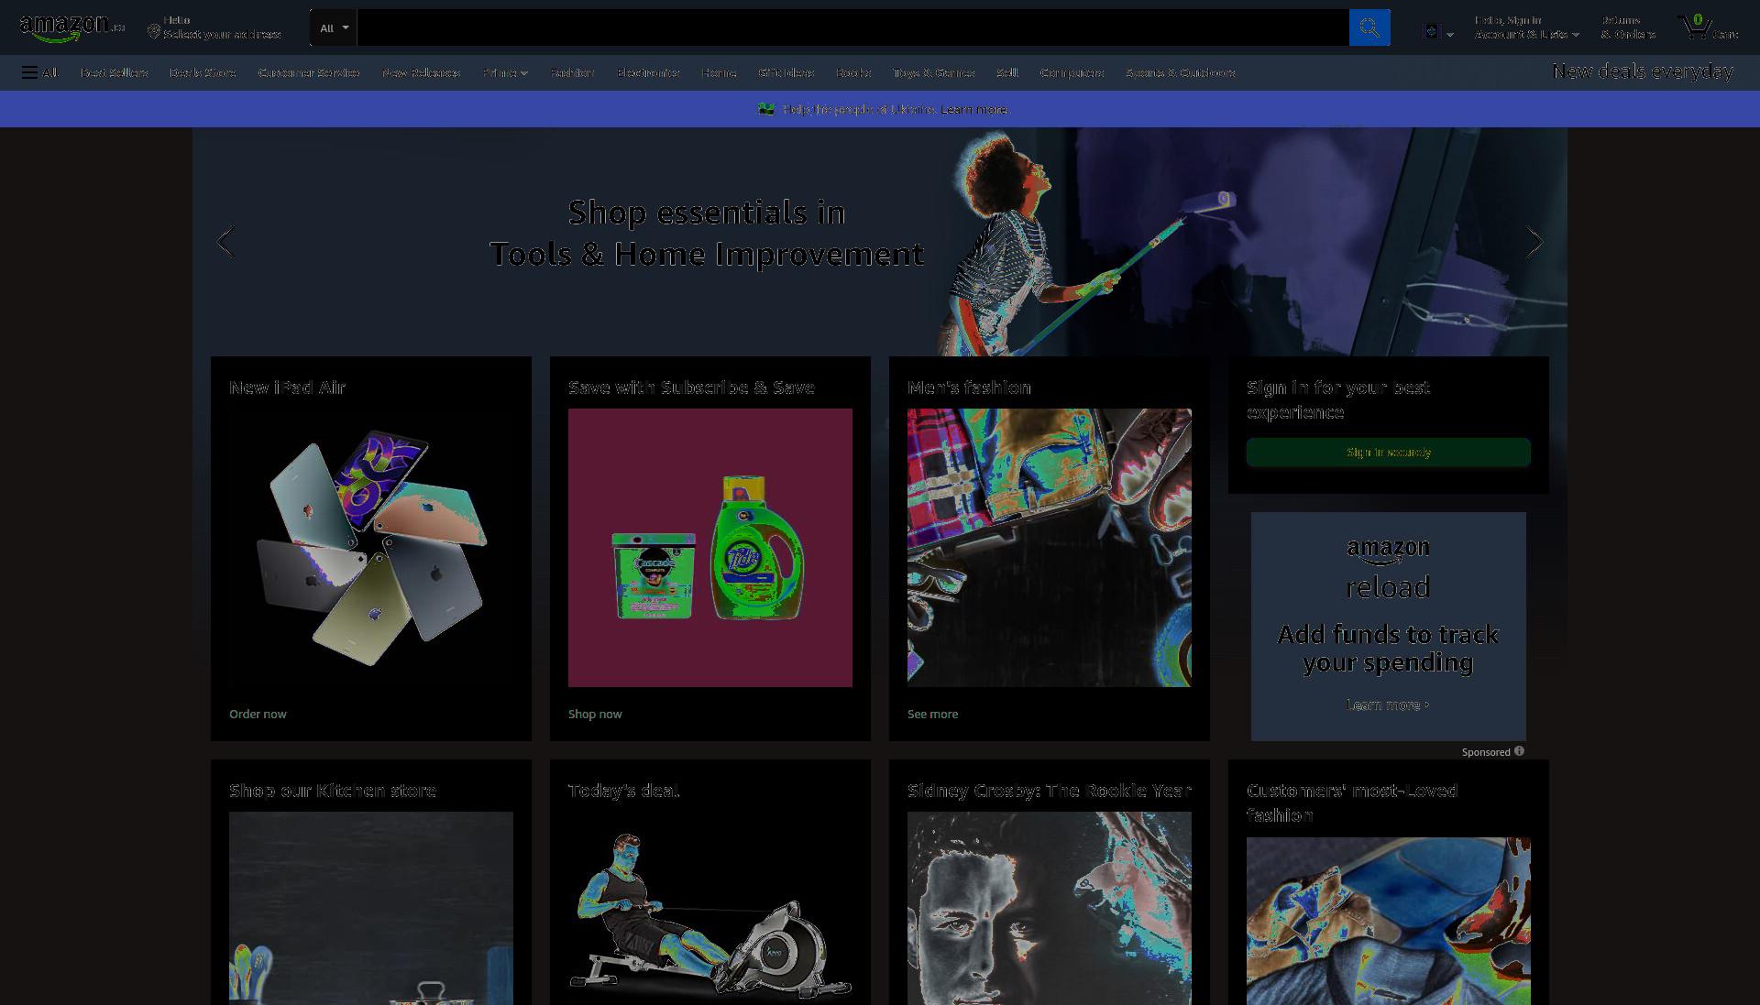Open the Today's deal rowing machine image
The height and width of the screenshot is (1005, 1760).
(710, 909)
